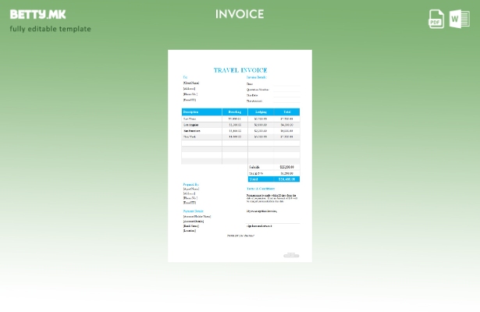
Task: Click the Invoice Details heading
Action: click(x=257, y=78)
